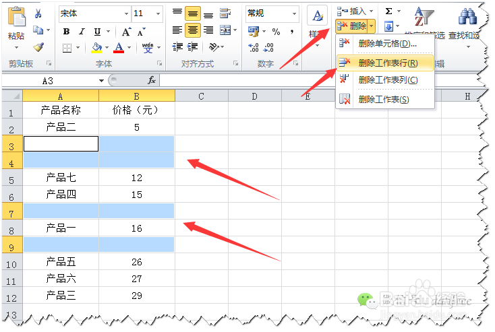Image resolution: width=495 pixels, height=332 pixels.
Task: Apply the red font color
Action: coord(119,48)
